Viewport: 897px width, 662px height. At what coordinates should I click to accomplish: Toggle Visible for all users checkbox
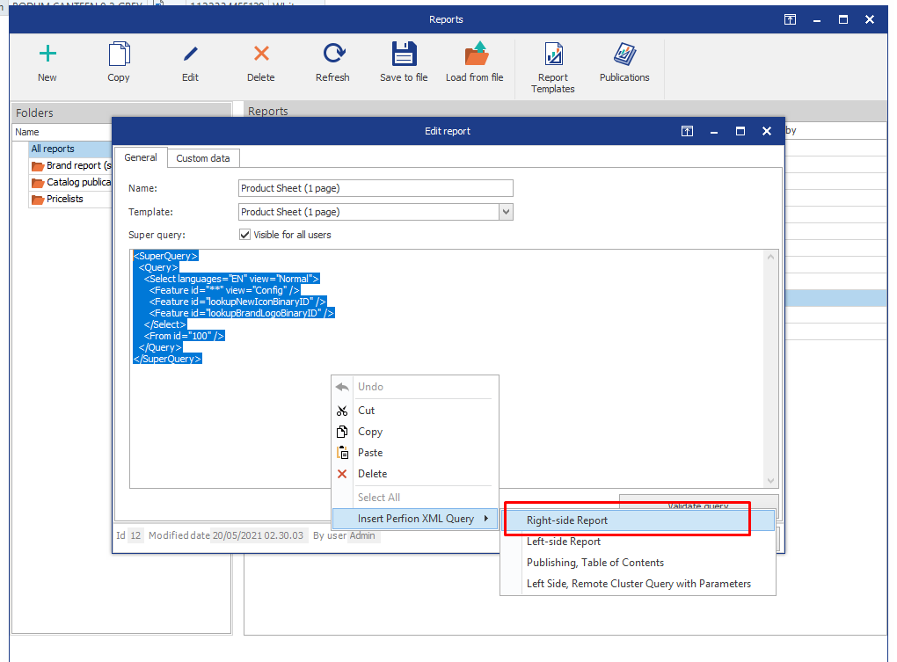(x=244, y=235)
